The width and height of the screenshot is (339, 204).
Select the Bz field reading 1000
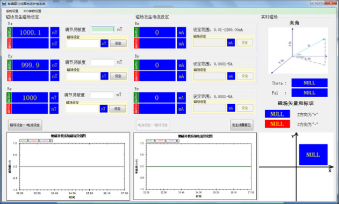coord(30,98)
